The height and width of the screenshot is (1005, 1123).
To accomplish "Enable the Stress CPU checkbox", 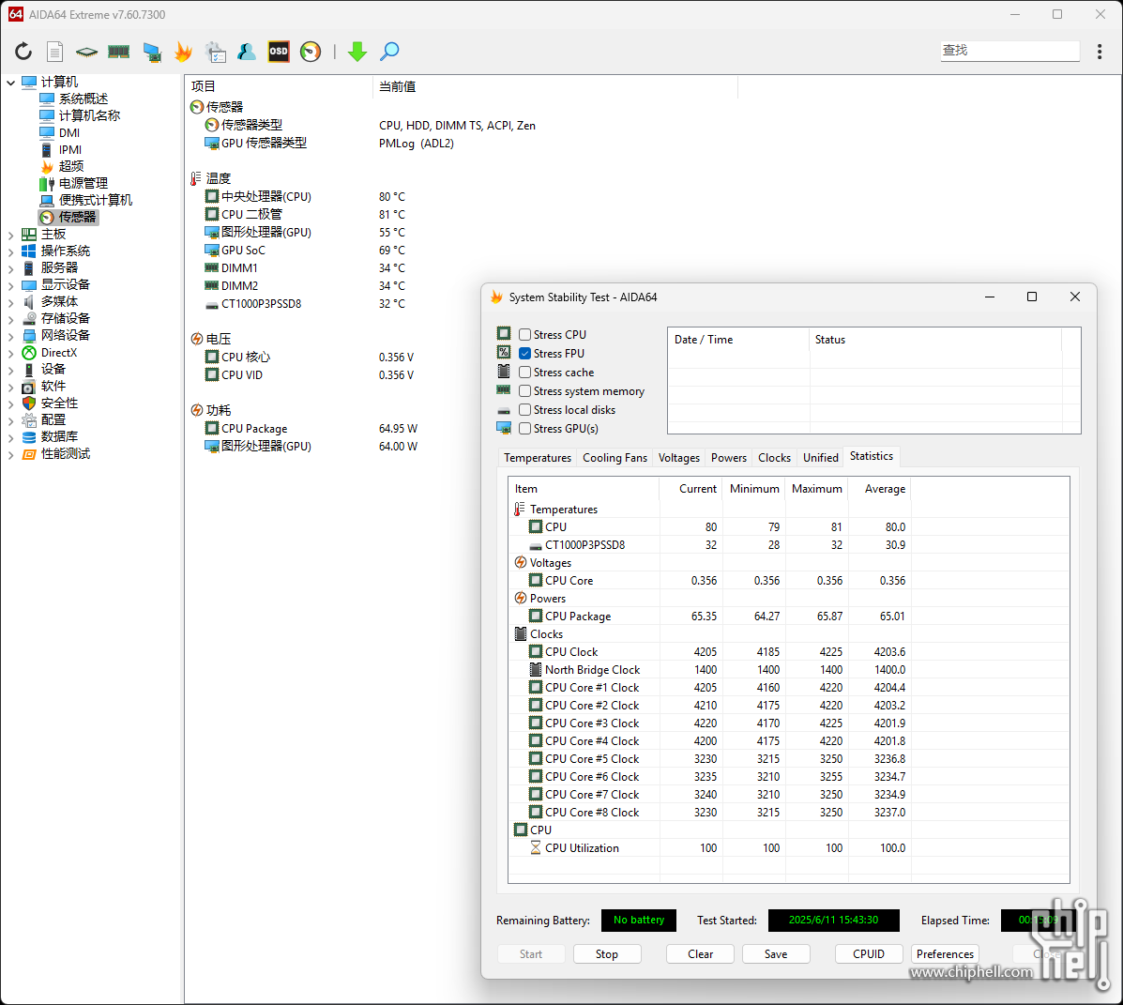I will 525,334.
